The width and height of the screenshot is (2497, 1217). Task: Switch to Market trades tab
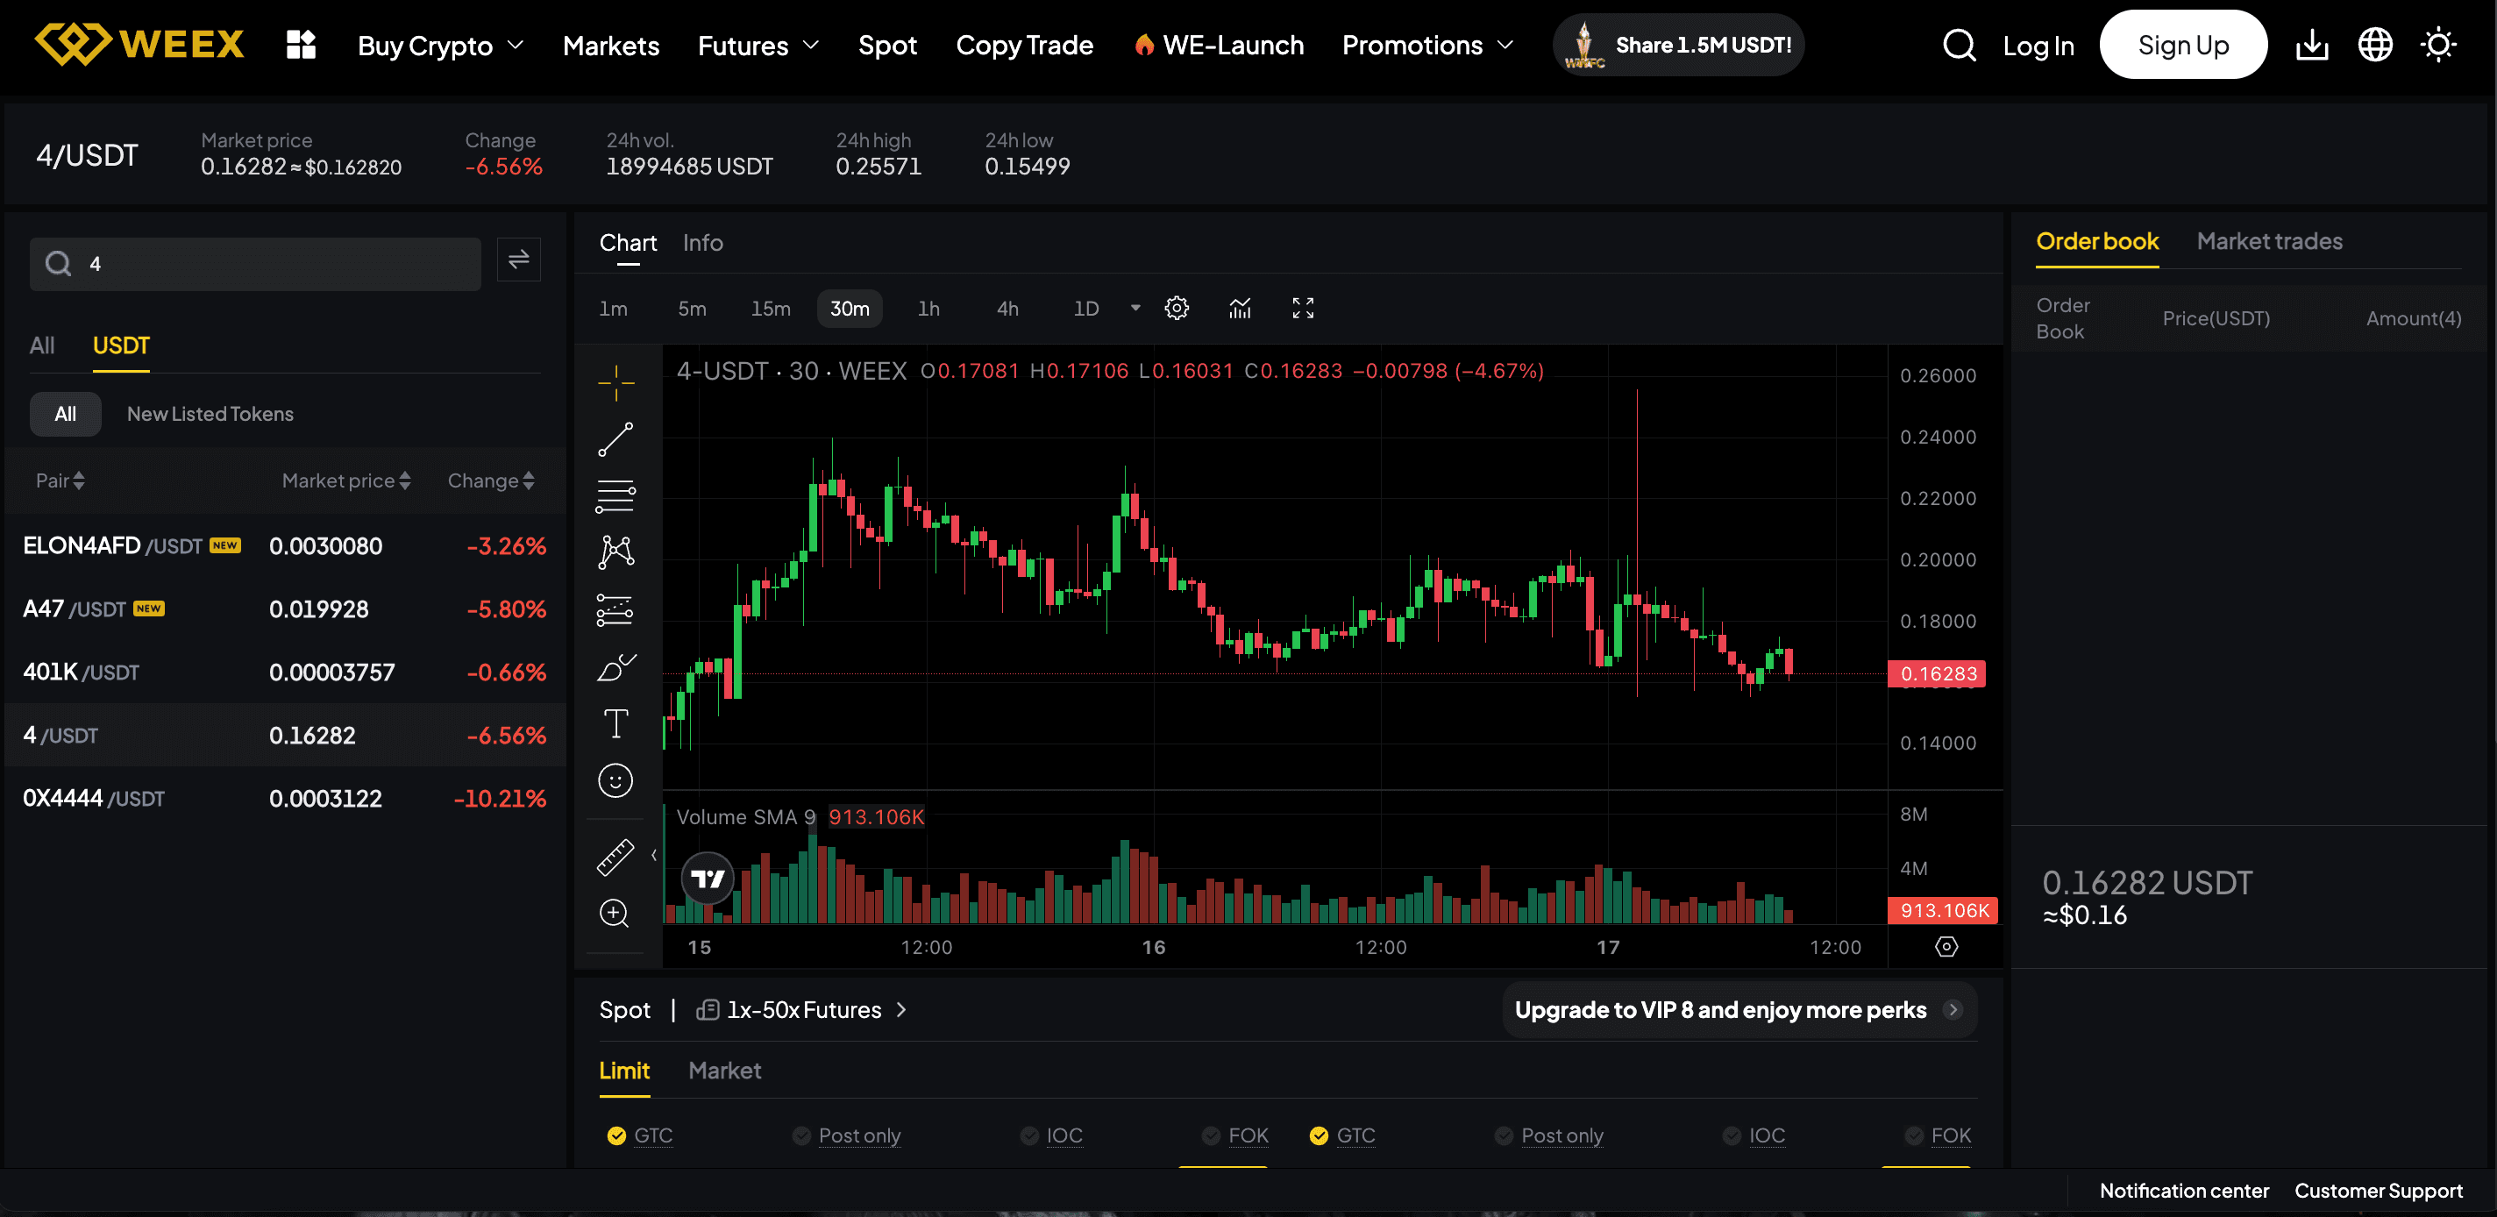tap(2269, 241)
